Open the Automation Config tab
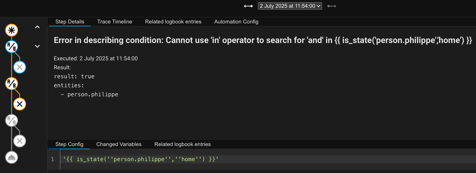 [236, 22]
